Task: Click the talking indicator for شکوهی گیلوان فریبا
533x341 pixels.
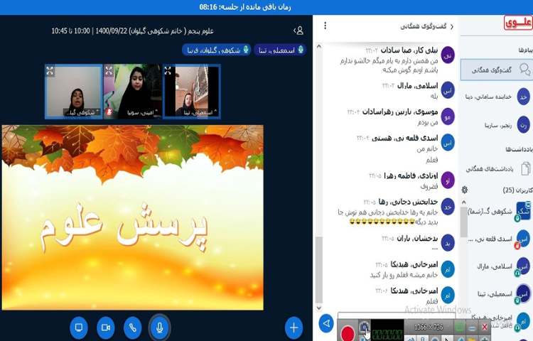Action: tap(217, 50)
